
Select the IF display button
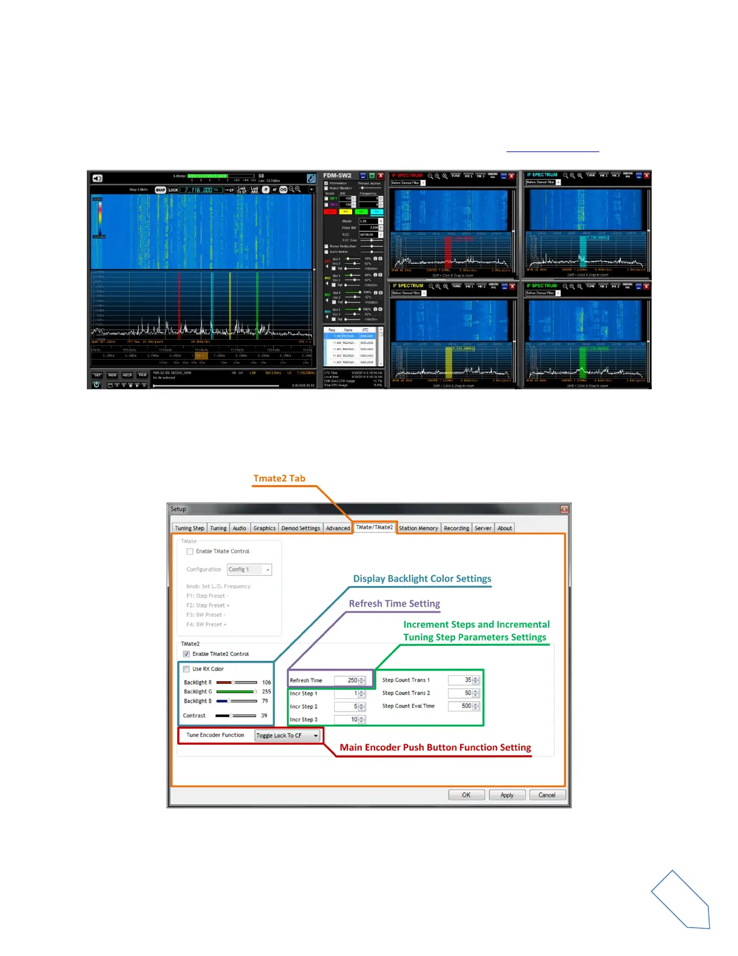(x=266, y=190)
